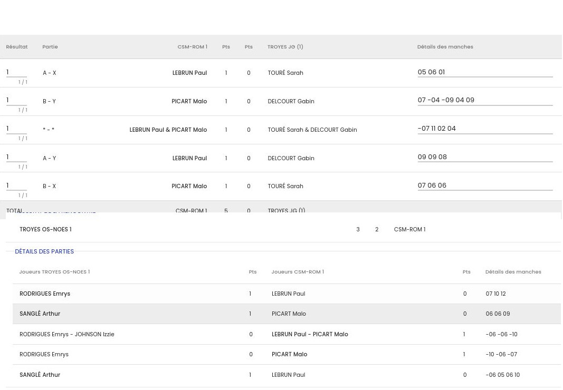This screenshot has height=390, width=563.
Task: Focus the Résultat field in the B - Y row
Action: [16, 100]
